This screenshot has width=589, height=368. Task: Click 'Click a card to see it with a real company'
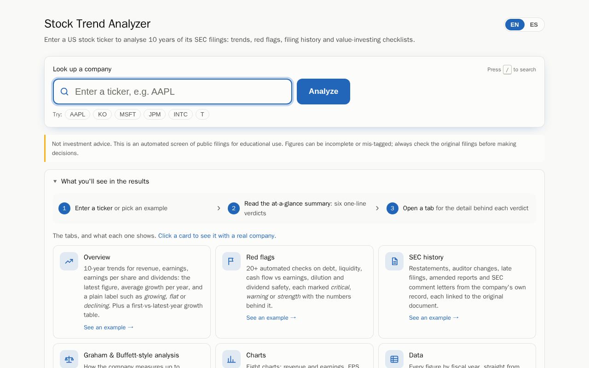point(217,236)
